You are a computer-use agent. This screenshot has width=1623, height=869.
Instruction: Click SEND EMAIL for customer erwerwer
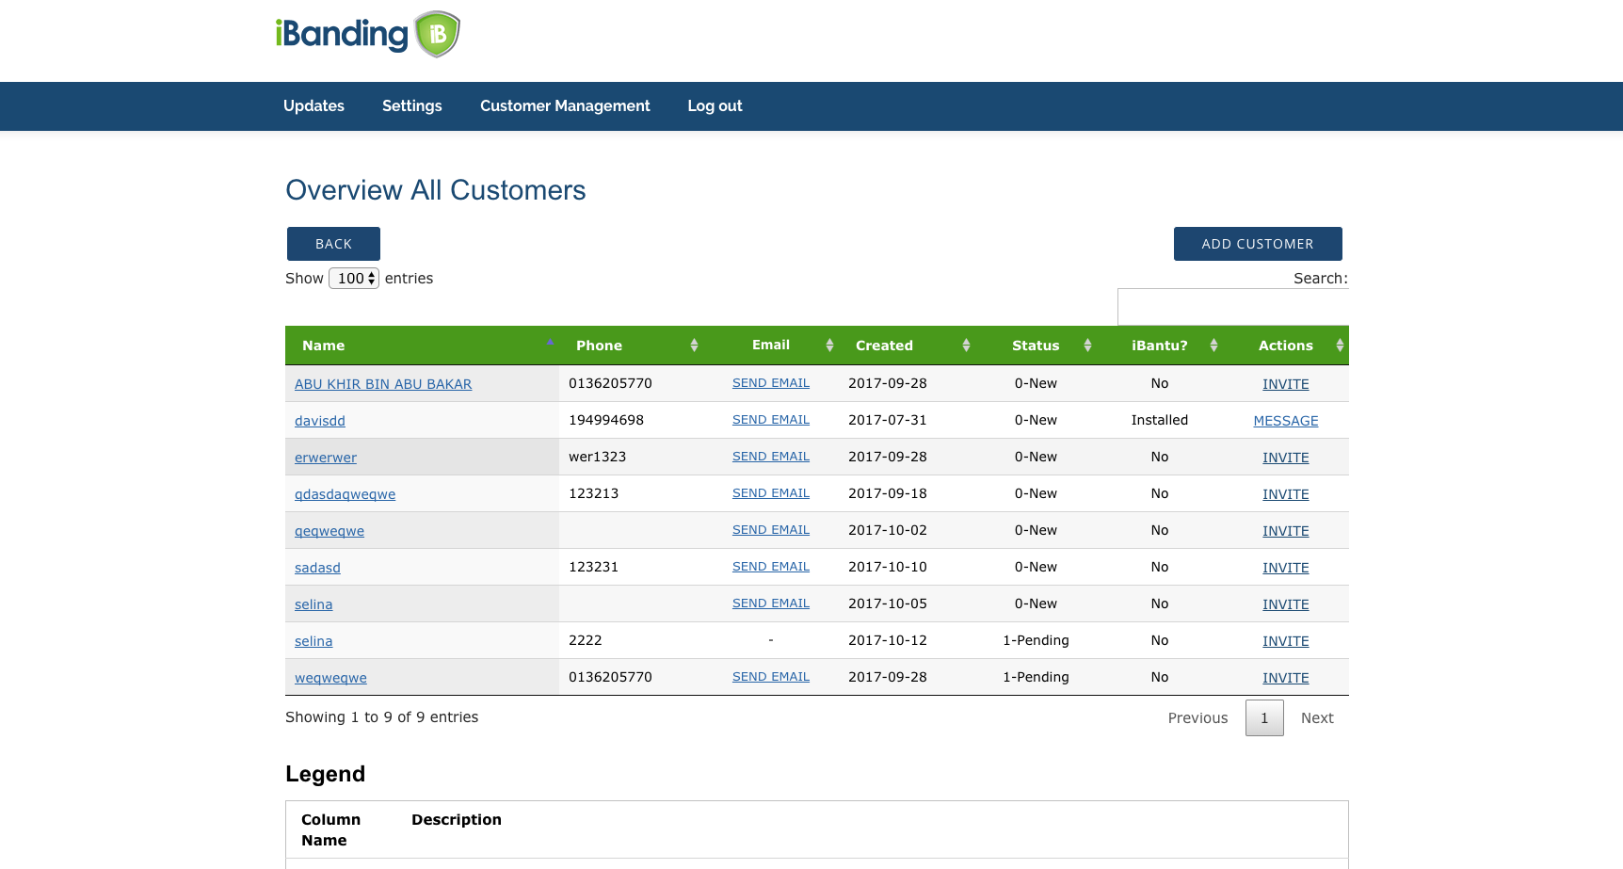pos(771,457)
